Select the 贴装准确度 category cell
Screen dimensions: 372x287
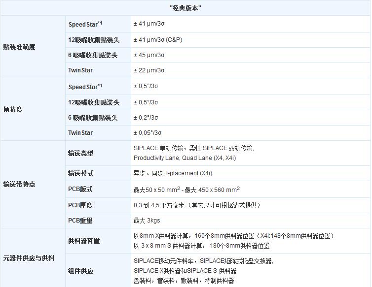19,47
